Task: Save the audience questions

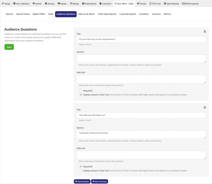Action: (x=9, y=47)
